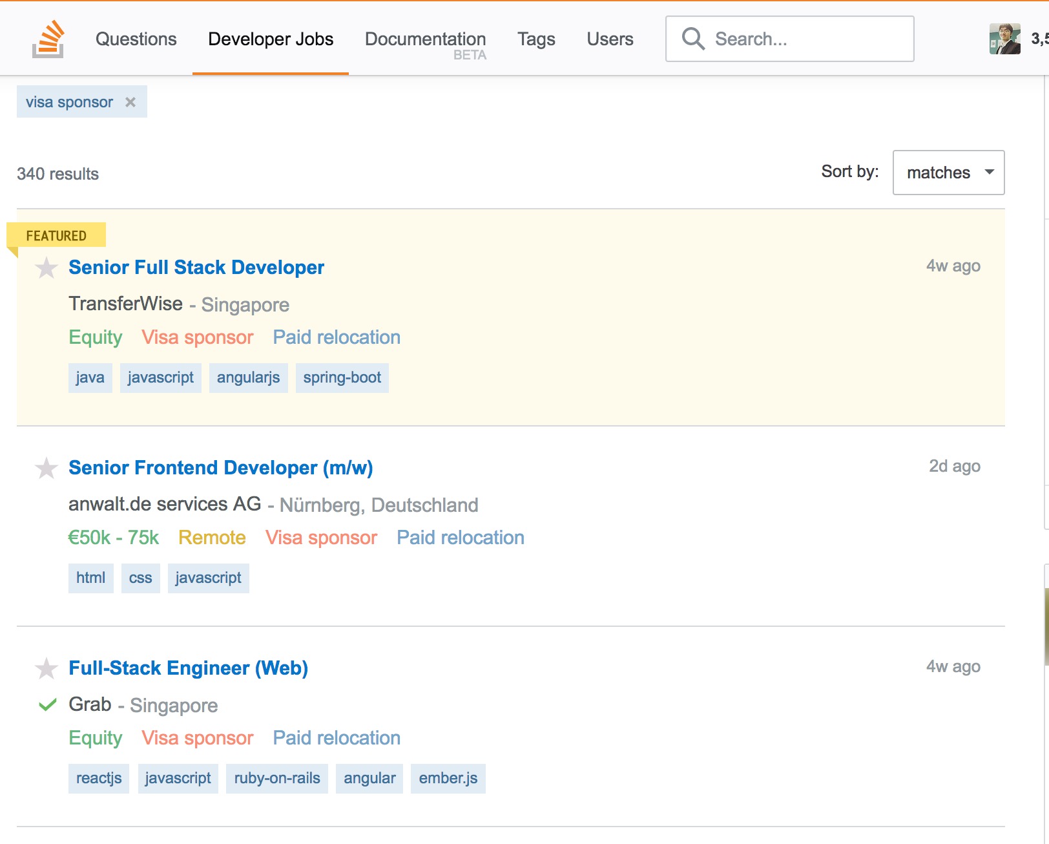The height and width of the screenshot is (844, 1049).
Task: Click the Stack Overflow logo icon
Action: click(48, 39)
